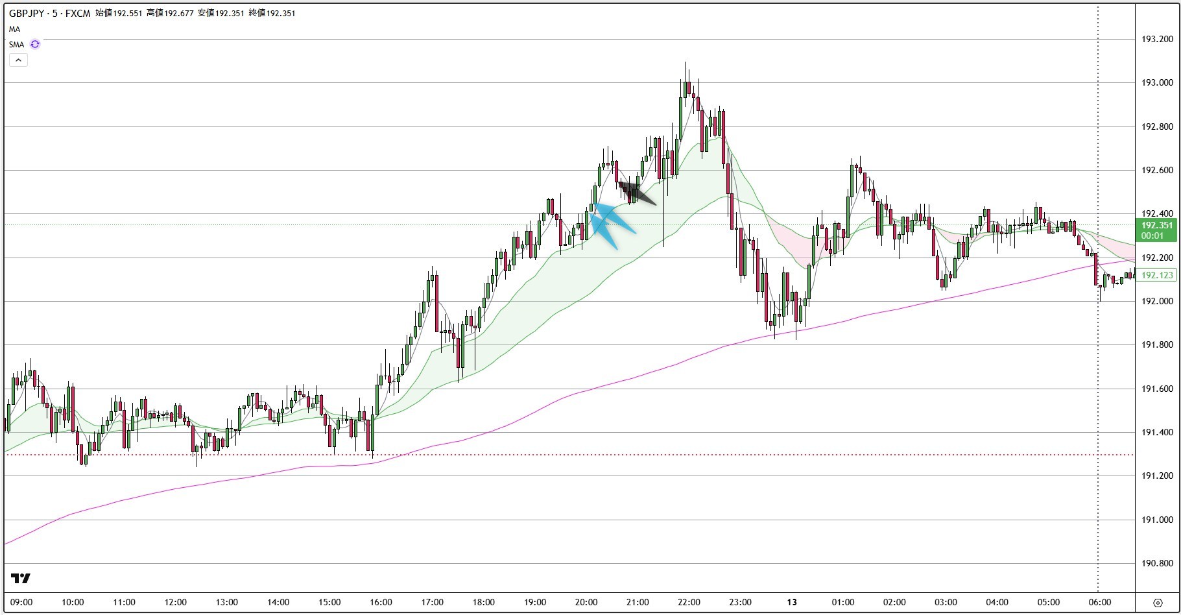Select the MA indicator legend
Viewport: 1181px width, 615px height.
point(14,29)
